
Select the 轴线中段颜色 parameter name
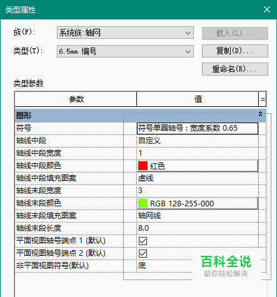point(76,166)
